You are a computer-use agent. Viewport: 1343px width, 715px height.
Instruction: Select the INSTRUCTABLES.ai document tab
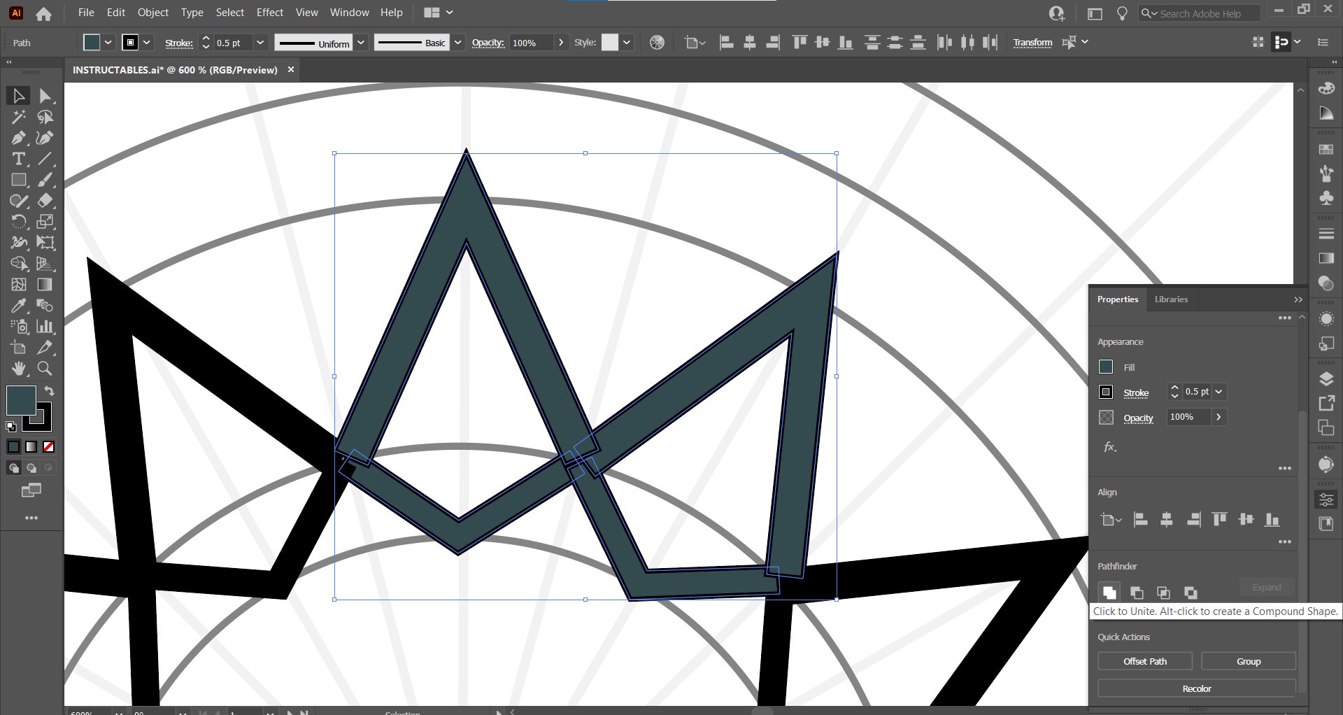[x=175, y=70]
